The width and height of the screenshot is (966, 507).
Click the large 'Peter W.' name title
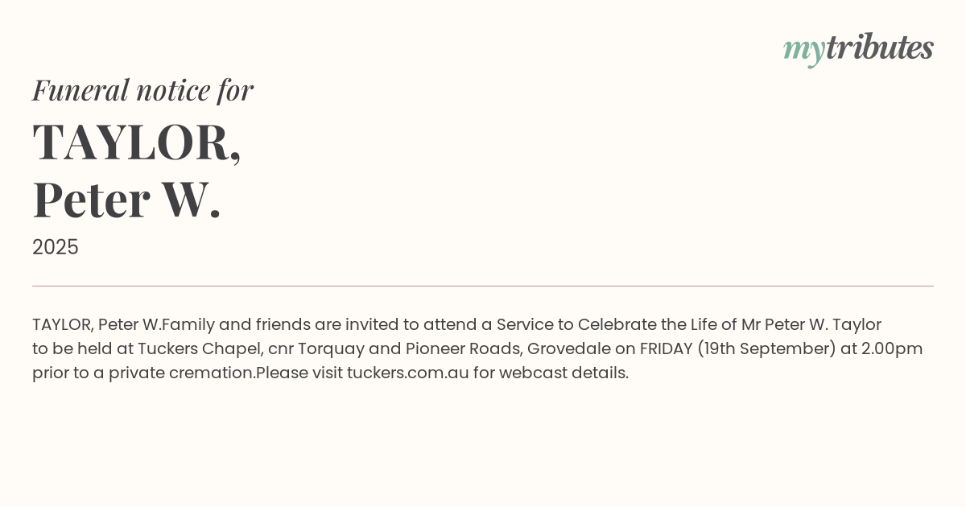click(126, 200)
